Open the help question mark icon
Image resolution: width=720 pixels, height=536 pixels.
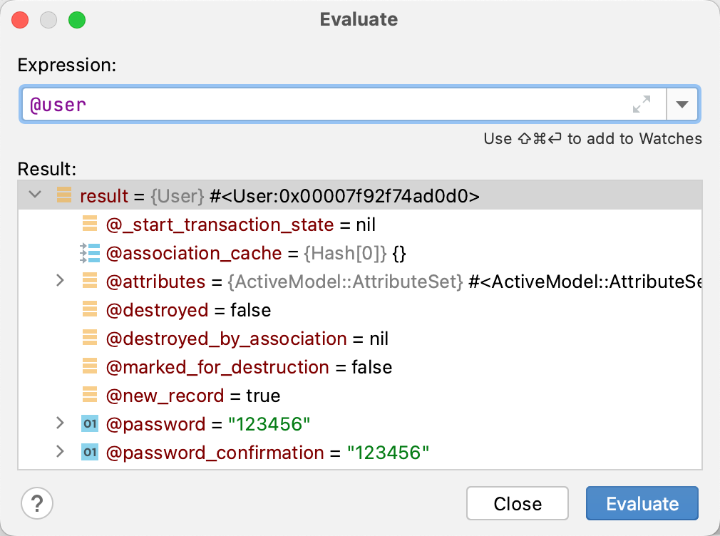36,503
